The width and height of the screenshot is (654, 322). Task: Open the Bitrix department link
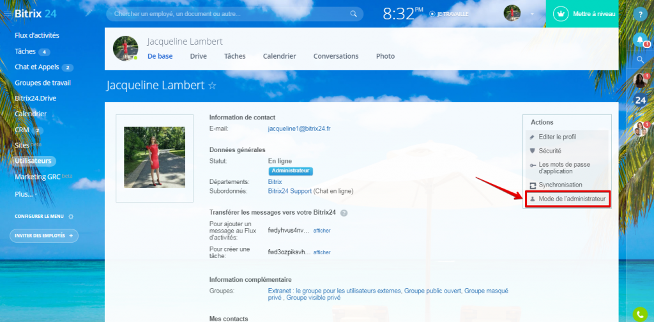click(x=275, y=182)
